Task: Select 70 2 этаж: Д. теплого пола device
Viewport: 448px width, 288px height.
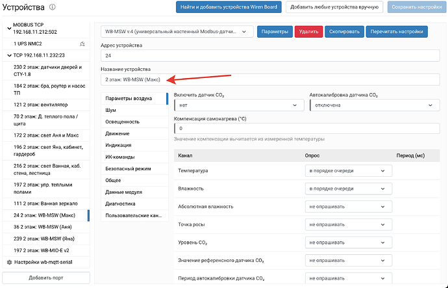Action: [46, 120]
